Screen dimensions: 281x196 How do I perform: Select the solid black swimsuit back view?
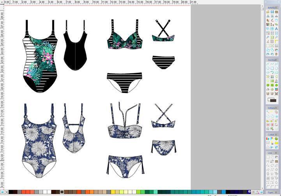click(x=75, y=49)
